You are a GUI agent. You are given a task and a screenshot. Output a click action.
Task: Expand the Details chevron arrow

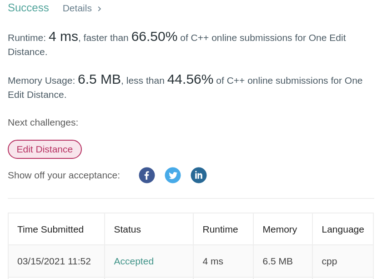tap(100, 9)
